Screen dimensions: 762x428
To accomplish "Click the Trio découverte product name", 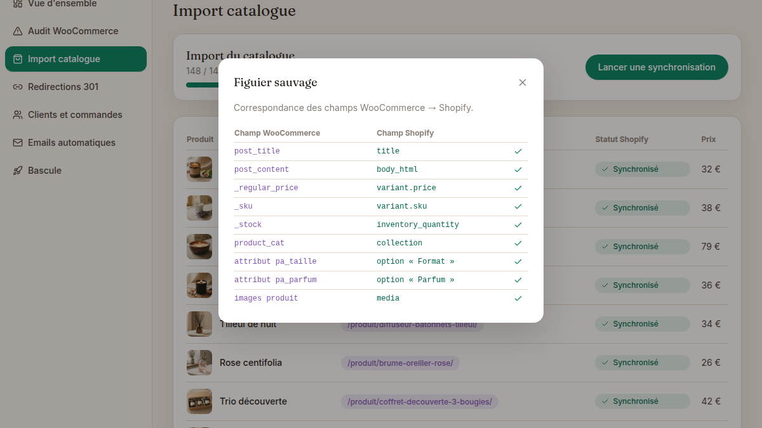I will (x=253, y=401).
